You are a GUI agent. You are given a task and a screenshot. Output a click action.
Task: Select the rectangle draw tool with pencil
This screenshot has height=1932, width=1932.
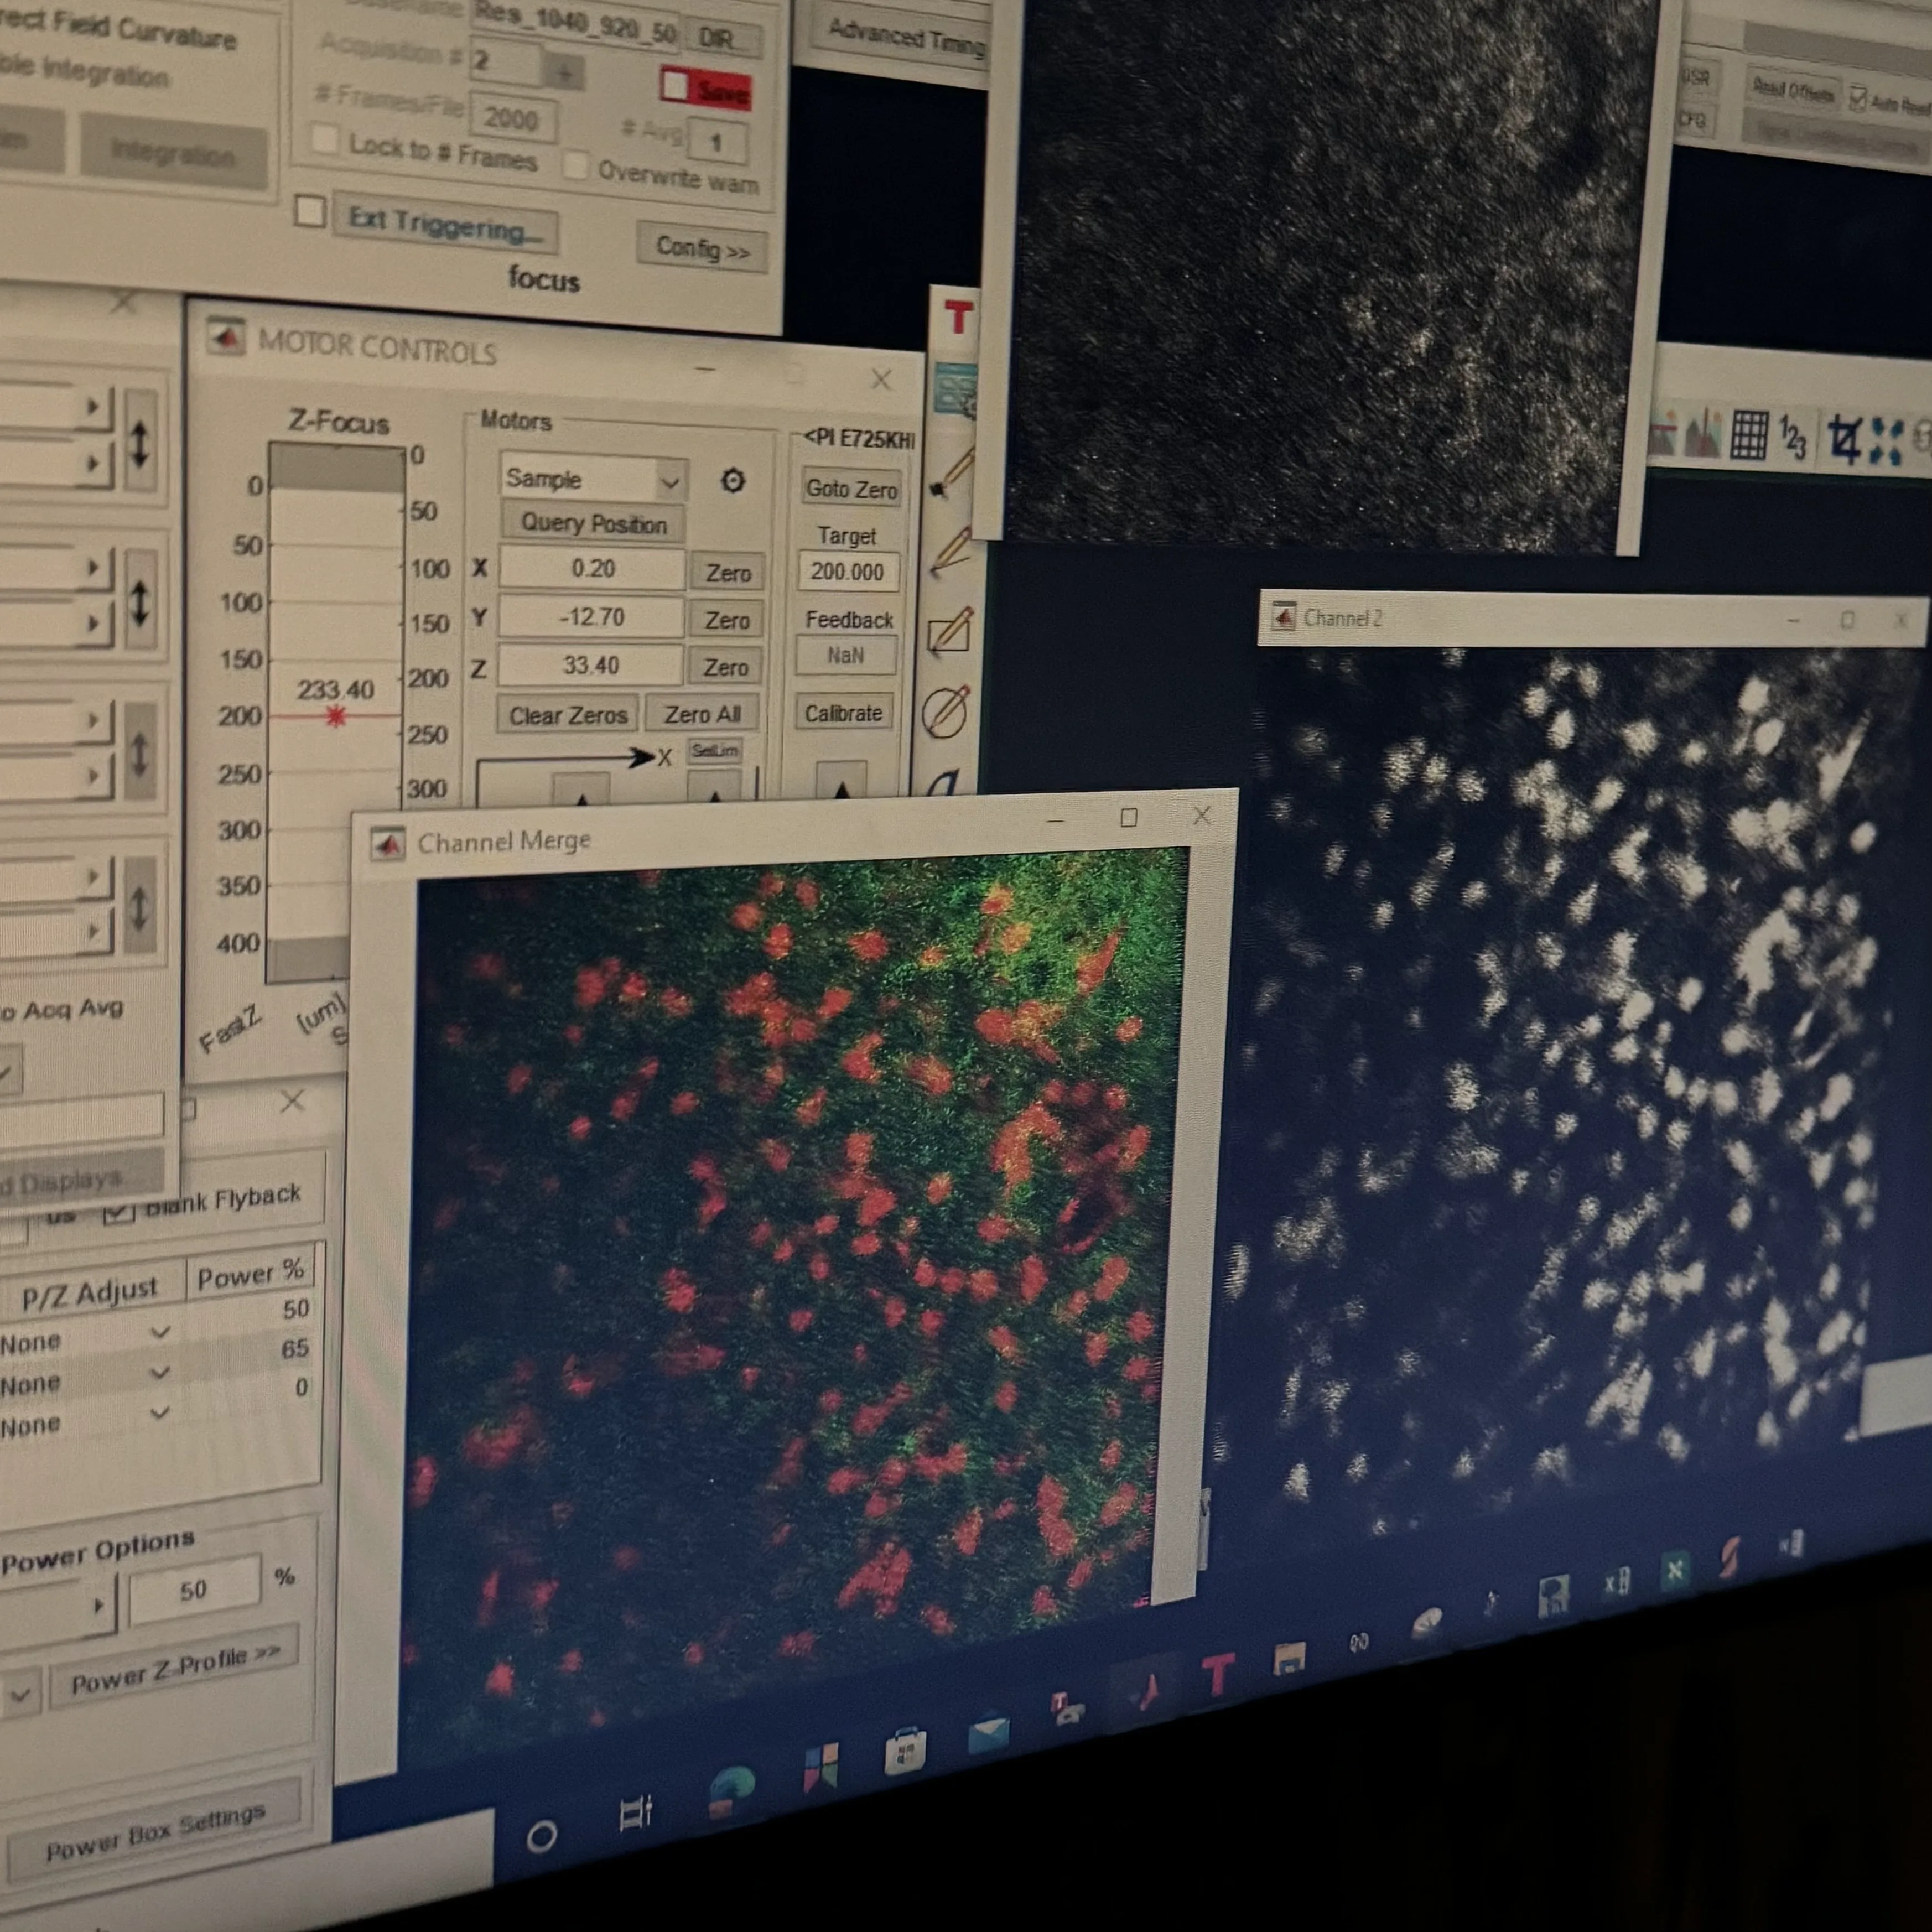pos(950,630)
